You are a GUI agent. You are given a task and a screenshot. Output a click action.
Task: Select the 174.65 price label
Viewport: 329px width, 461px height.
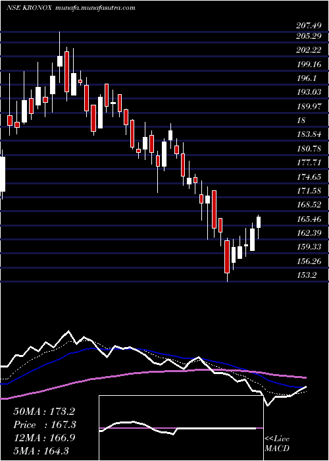pos(309,177)
